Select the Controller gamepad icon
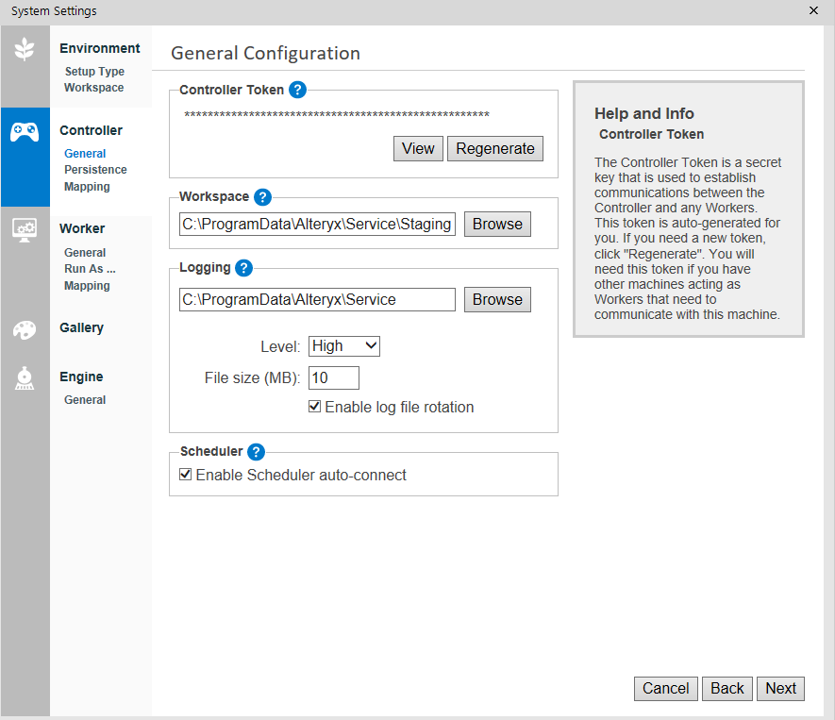The height and width of the screenshot is (720, 835). coord(25,132)
